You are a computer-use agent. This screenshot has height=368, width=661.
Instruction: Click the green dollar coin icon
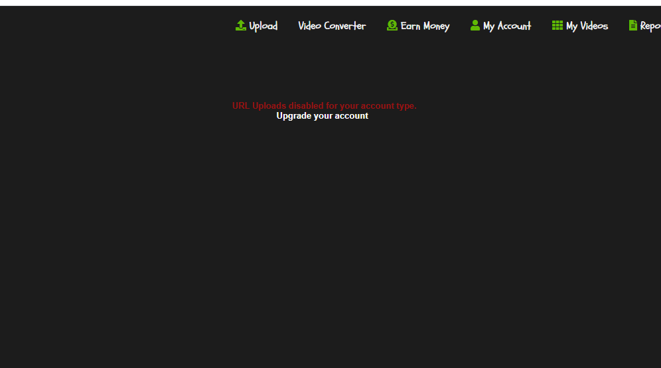tap(392, 25)
